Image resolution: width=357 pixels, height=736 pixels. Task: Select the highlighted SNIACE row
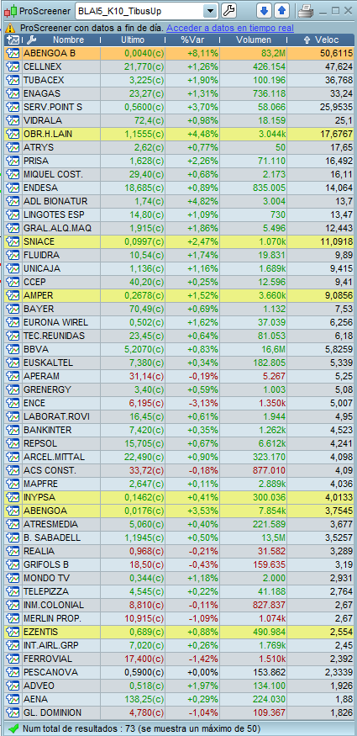180,241
